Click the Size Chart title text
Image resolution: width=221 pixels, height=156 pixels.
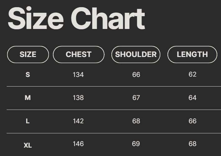pyautogui.click(x=76, y=19)
